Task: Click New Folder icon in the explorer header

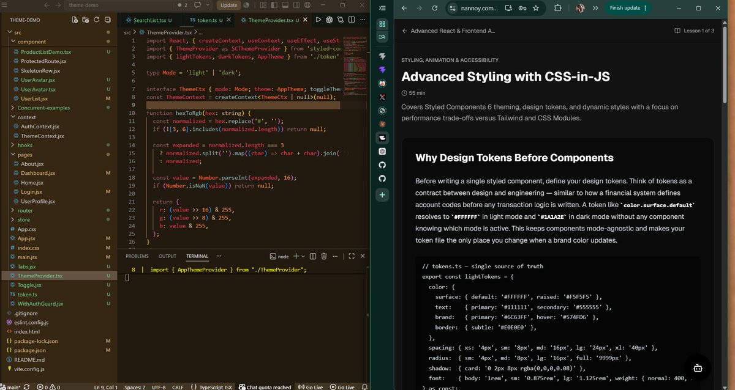Action: coord(86,20)
